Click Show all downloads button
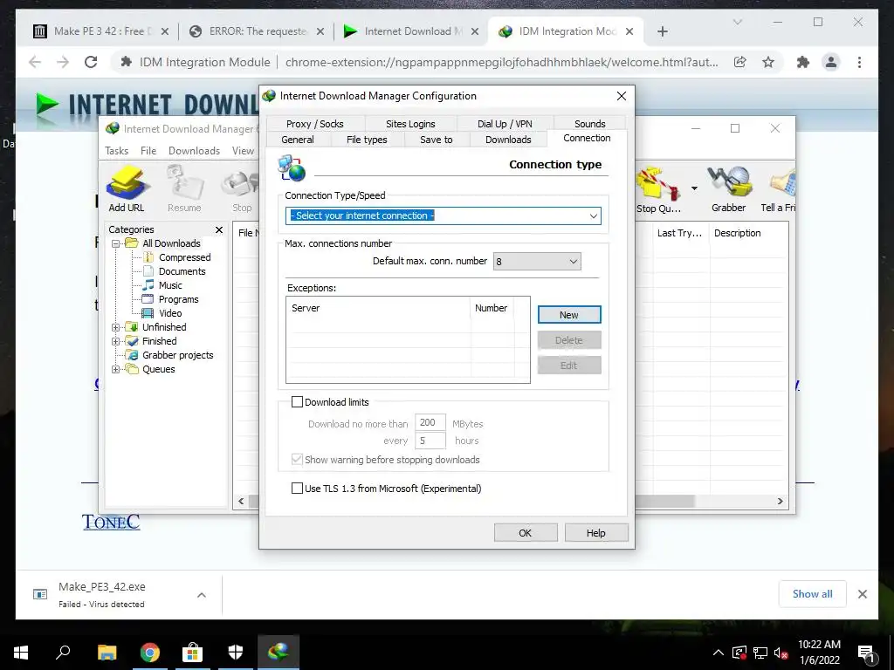894x670 pixels. click(813, 594)
